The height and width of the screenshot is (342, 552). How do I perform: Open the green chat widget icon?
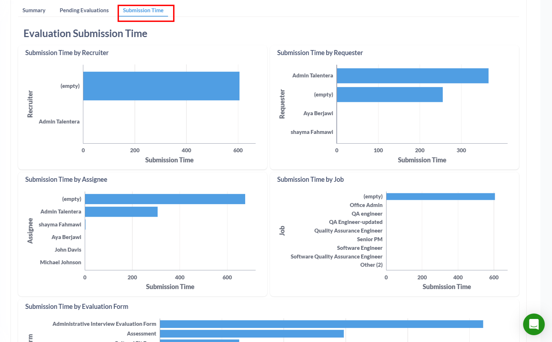[534, 324]
